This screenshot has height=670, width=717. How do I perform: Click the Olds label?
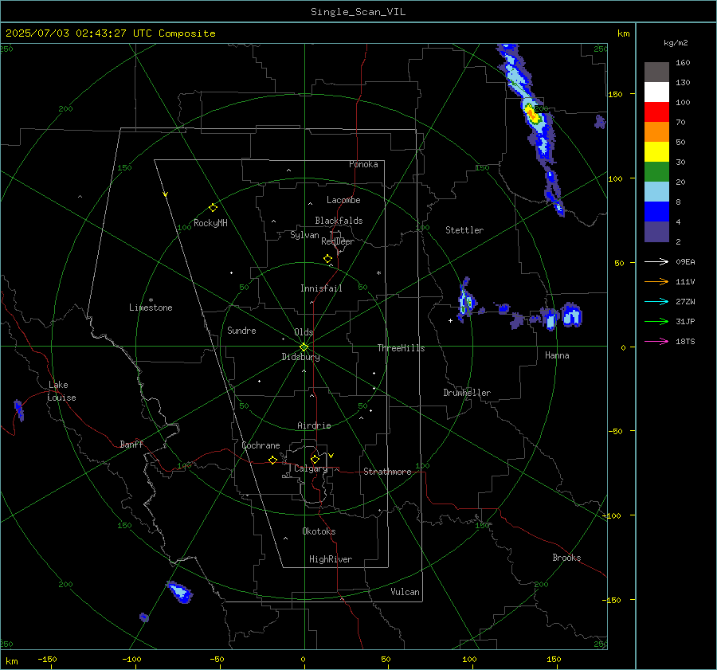304,332
